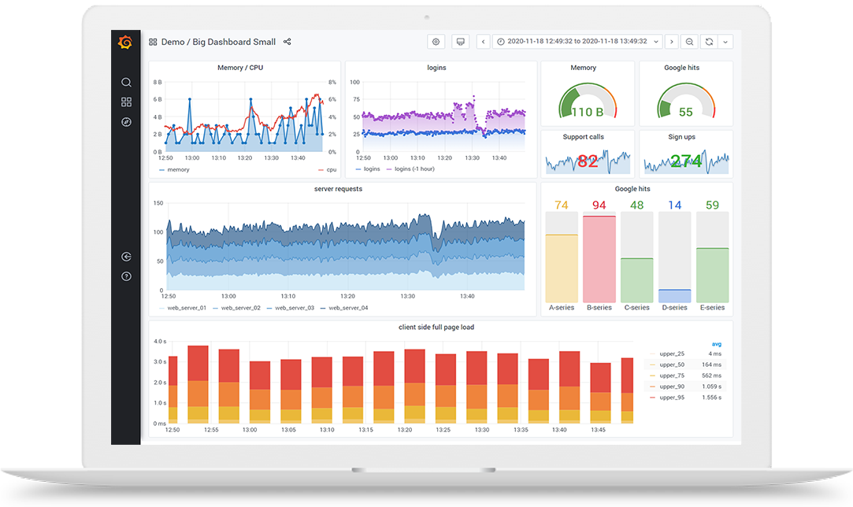Open client side full page load title menu
The width and height of the screenshot is (853, 507).
tap(436, 328)
